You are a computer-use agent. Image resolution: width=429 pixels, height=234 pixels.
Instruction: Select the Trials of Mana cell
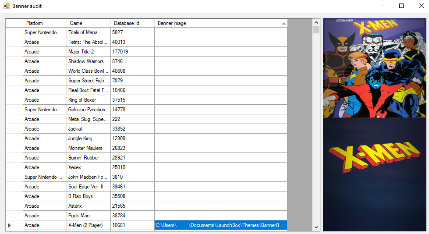pos(89,32)
